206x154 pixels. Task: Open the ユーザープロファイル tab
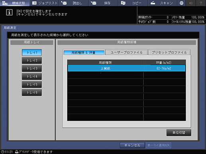coord(127,52)
